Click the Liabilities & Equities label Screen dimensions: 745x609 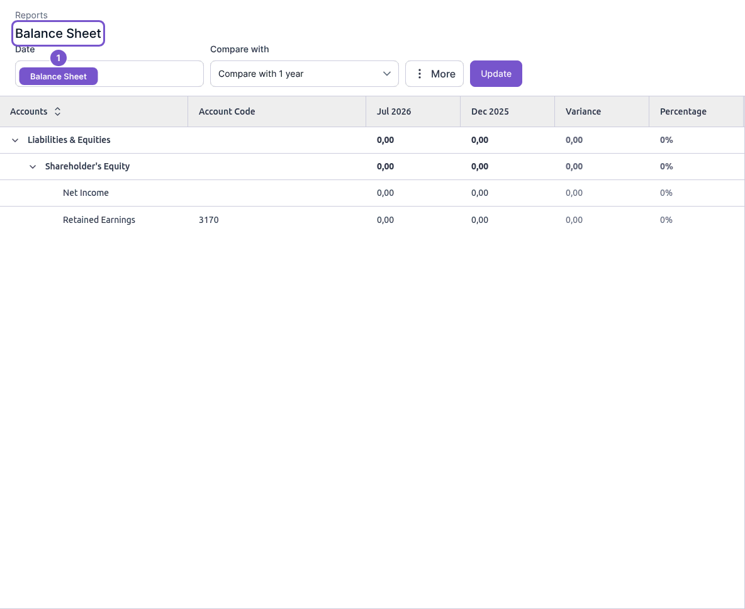tap(69, 140)
